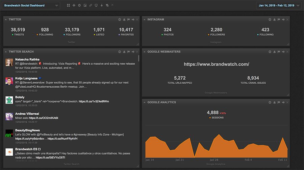Click flag icon on Google Webmasters widget
Image resolution: width=304 pixels, height=170 pixels.
[279, 52]
